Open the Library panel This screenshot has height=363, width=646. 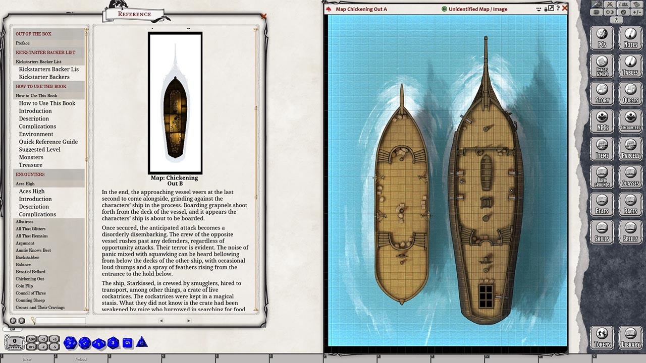pyautogui.click(x=630, y=338)
